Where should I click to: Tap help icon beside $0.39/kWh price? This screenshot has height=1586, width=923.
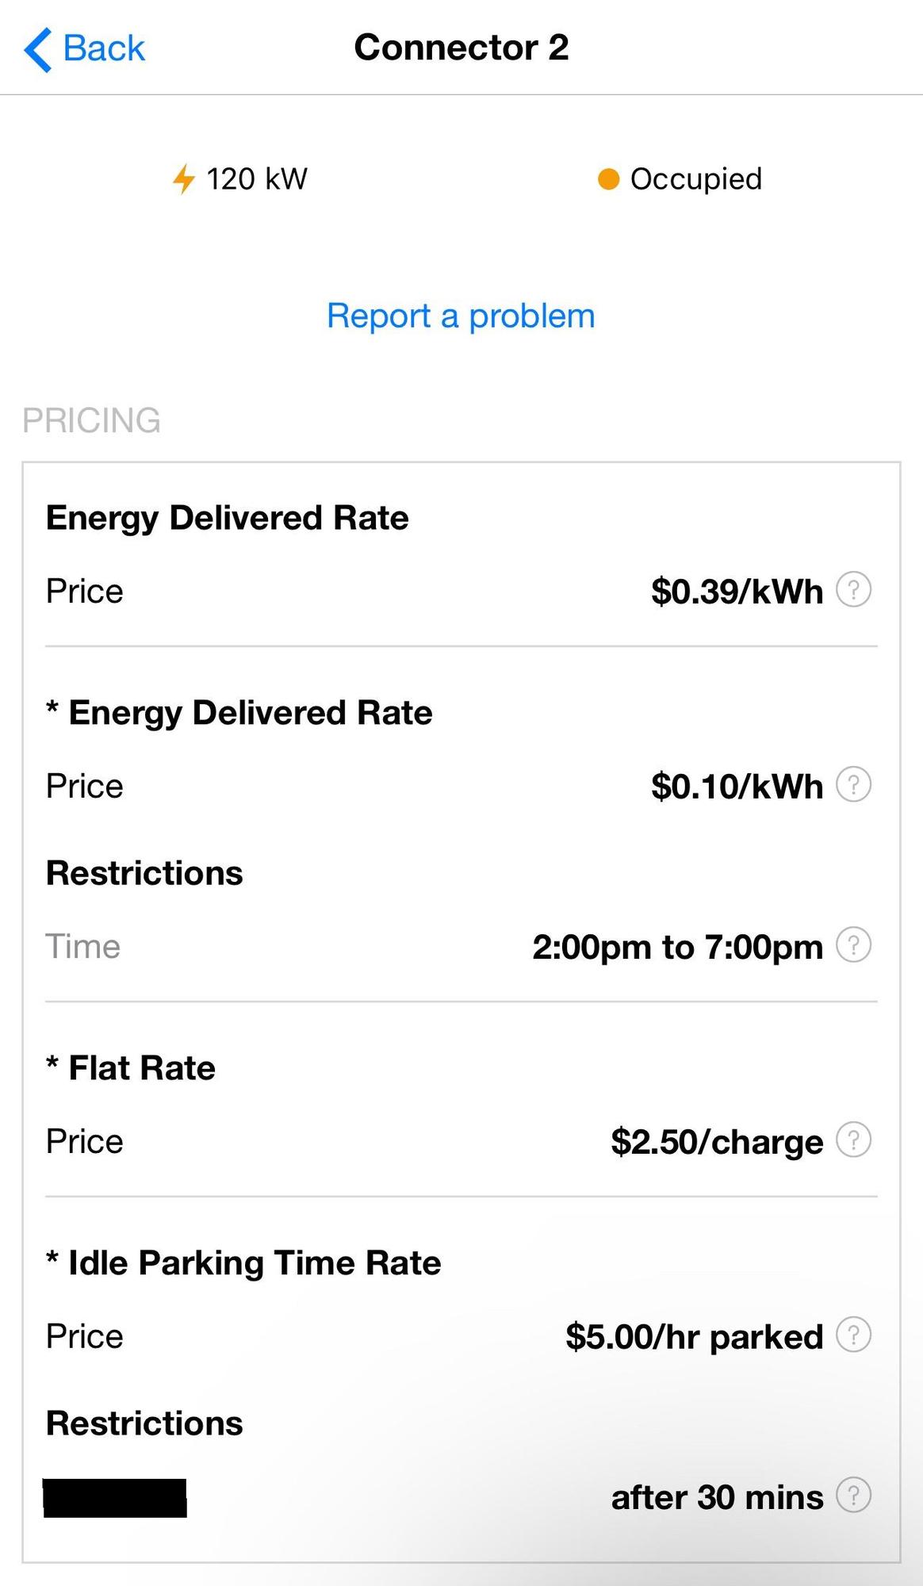click(x=854, y=590)
